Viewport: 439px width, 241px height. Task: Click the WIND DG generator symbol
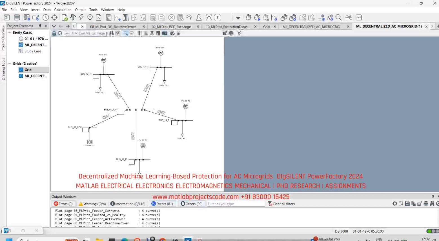point(104,60)
